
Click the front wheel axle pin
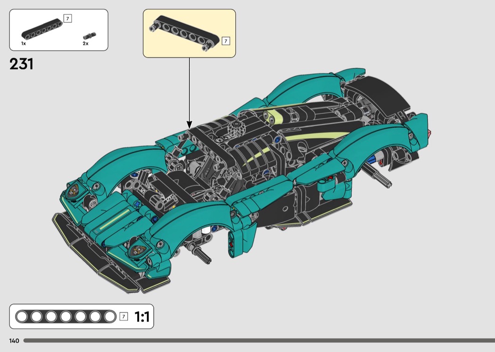(x=203, y=254)
